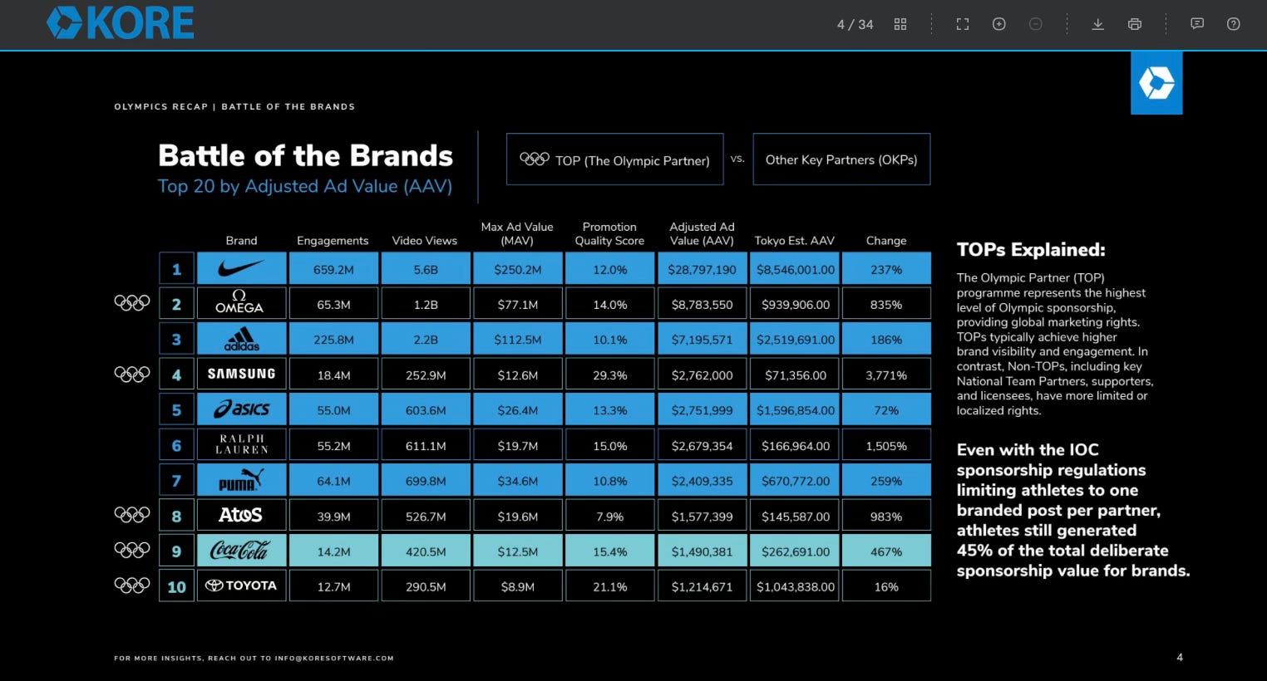Click Olympic rings icon beside Atos row
The image size is (1267, 681).
pyautogui.click(x=132, y=515)
